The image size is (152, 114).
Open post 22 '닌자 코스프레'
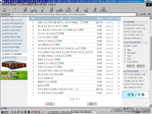tap(43, 37)
